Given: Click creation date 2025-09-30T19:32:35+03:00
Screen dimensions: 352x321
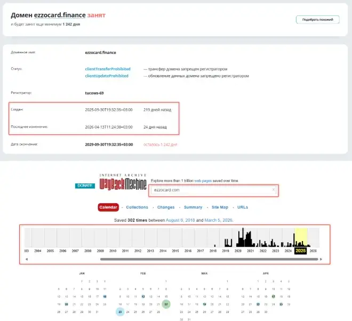Looking at the screenshot, I should tap(109, 110).
